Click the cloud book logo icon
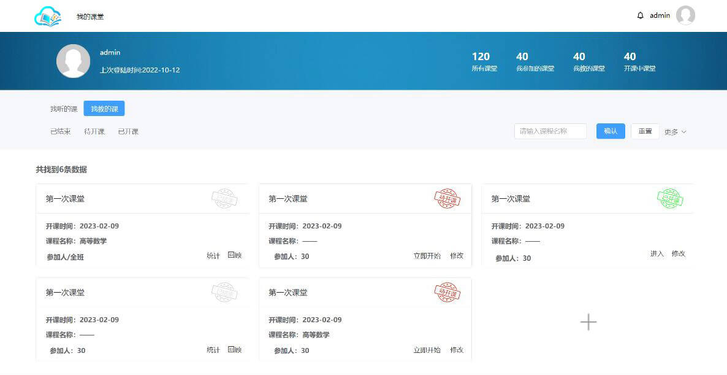Screen dimensions: 727x375 point(48,17)
